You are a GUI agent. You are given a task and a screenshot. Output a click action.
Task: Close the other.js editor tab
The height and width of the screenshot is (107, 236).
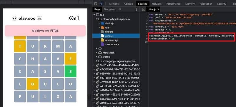point(158,9)
